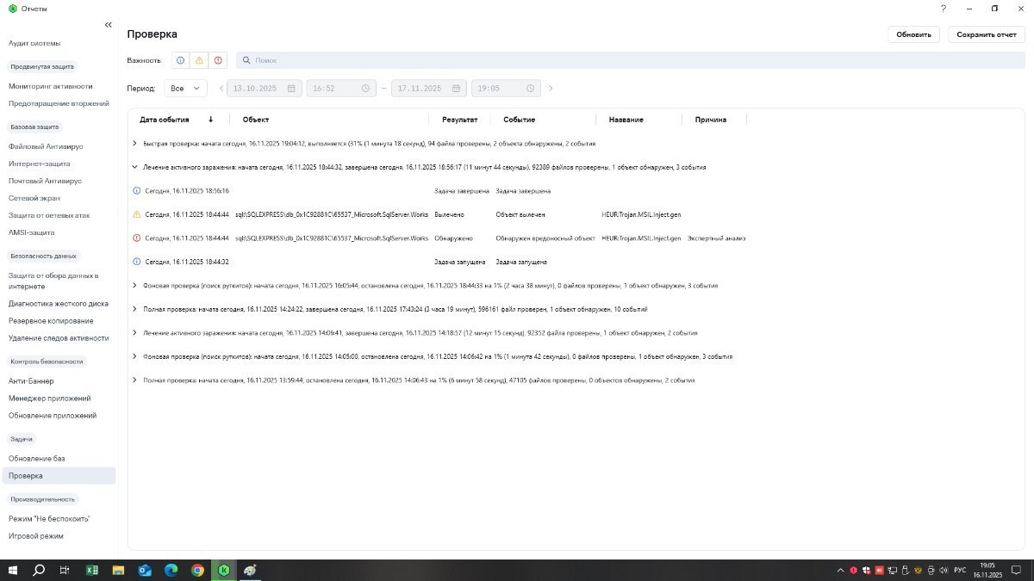Click the info icon of the 18:56:16 event
Image resolution: width=1034 pixels, height=581 pixels.
tap(136, 190)
